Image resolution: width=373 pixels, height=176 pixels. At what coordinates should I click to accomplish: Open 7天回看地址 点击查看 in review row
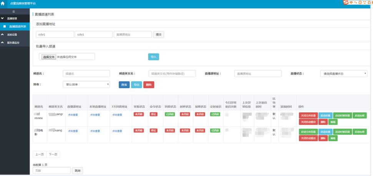pos(117,115)
